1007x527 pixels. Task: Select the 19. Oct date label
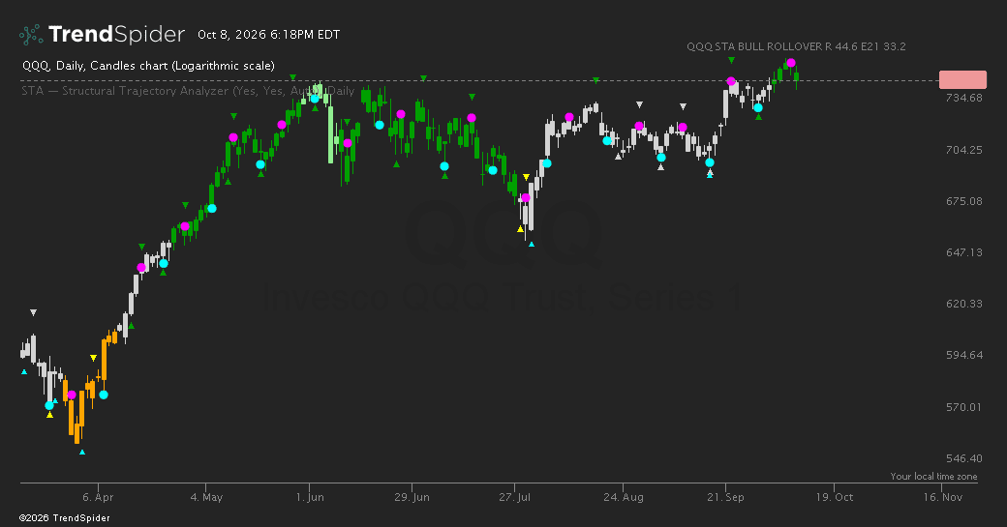(835, 497)
